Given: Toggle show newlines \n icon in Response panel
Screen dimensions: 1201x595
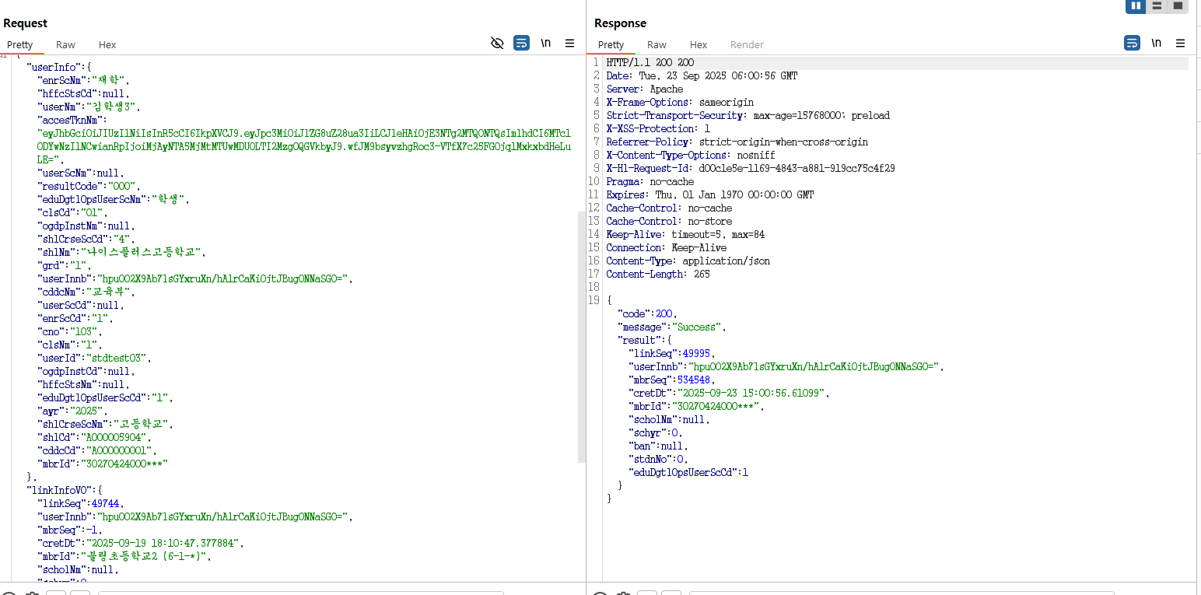Looking at the screenshot, I should tap(1157, 43).
